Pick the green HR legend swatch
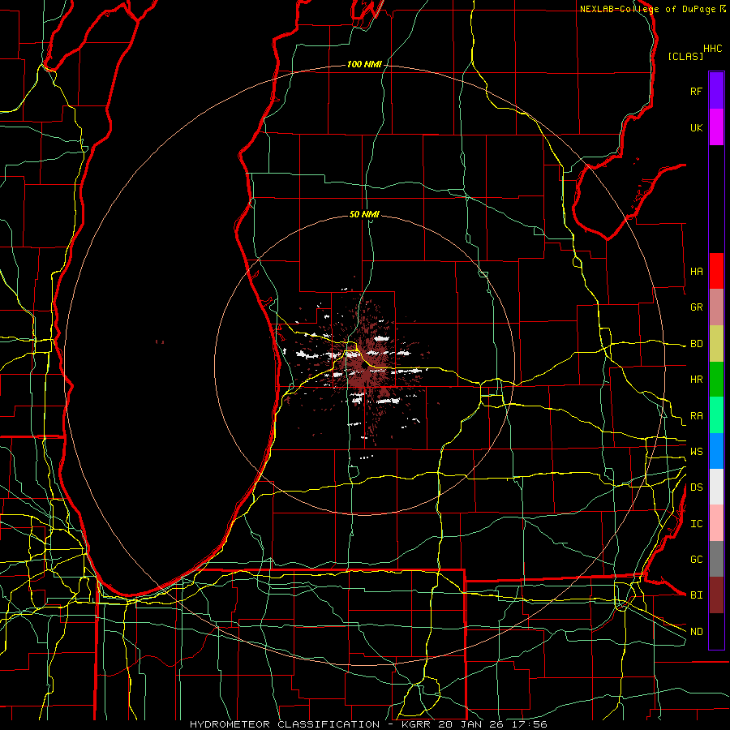This screenshot has width=730, height=730. coord(716,379)
